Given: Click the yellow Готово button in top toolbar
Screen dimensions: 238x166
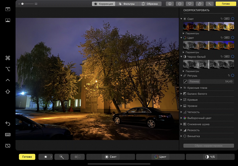Looking at the screenshot, I should click(226, 4).
